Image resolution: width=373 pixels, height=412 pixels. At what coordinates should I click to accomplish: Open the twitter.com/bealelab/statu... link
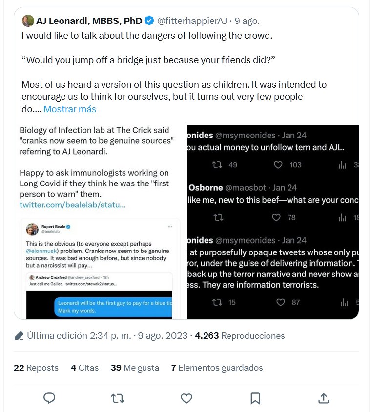[x=72, y=205]
